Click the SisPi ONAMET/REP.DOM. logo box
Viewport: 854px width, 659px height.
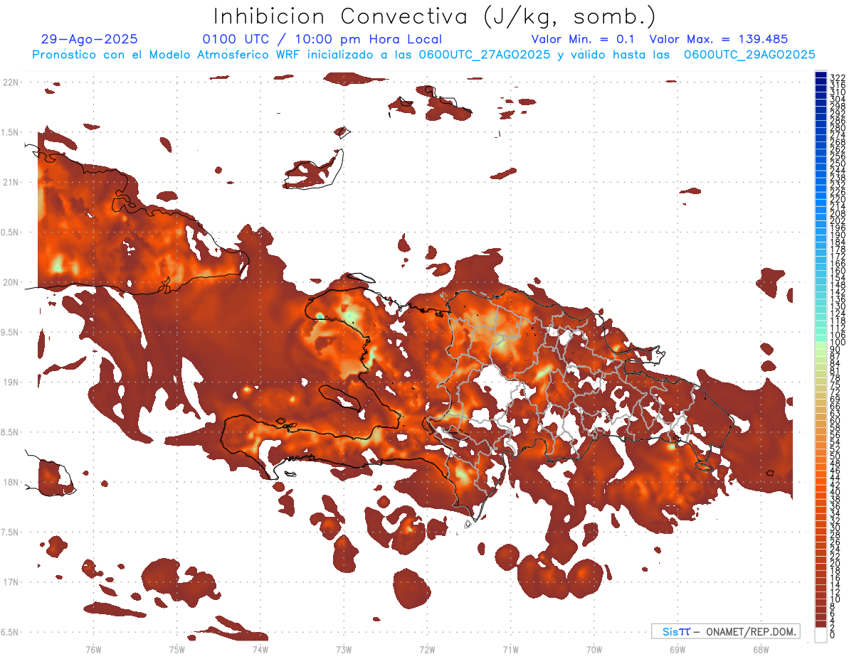coord(725,631)
